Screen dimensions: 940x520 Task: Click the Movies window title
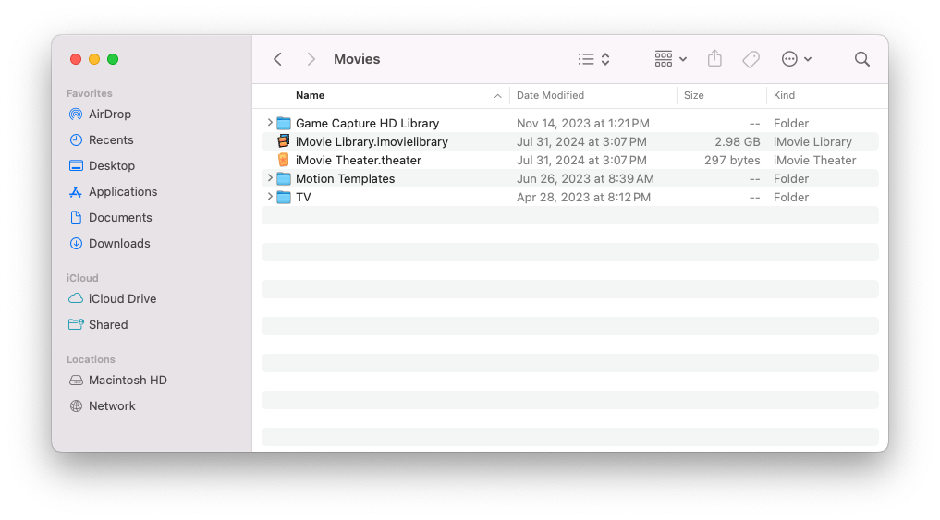357,59
